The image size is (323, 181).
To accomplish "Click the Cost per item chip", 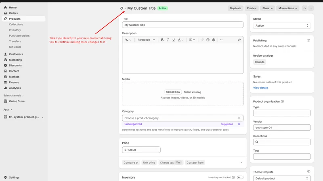I will (x=195, y=162).
